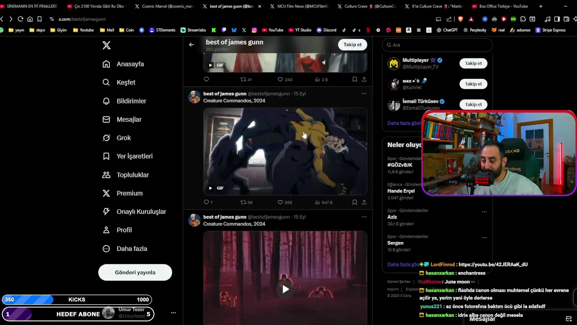Open Mesajlar in the left sidebar
The height and width of the screenshot is (325, 577).
click(x=122, y=120)
